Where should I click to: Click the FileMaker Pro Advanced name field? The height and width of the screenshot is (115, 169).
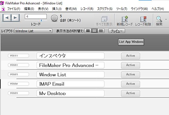point(70,65)
